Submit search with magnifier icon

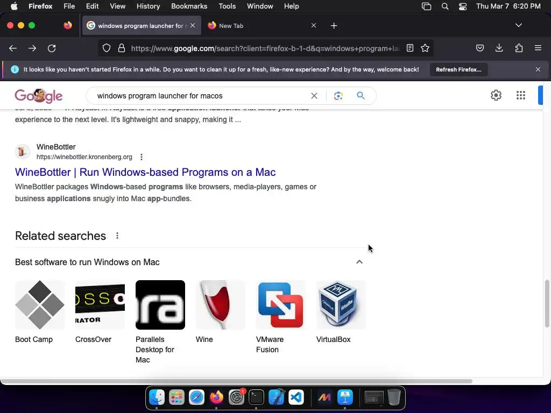[x=361, y=96]
